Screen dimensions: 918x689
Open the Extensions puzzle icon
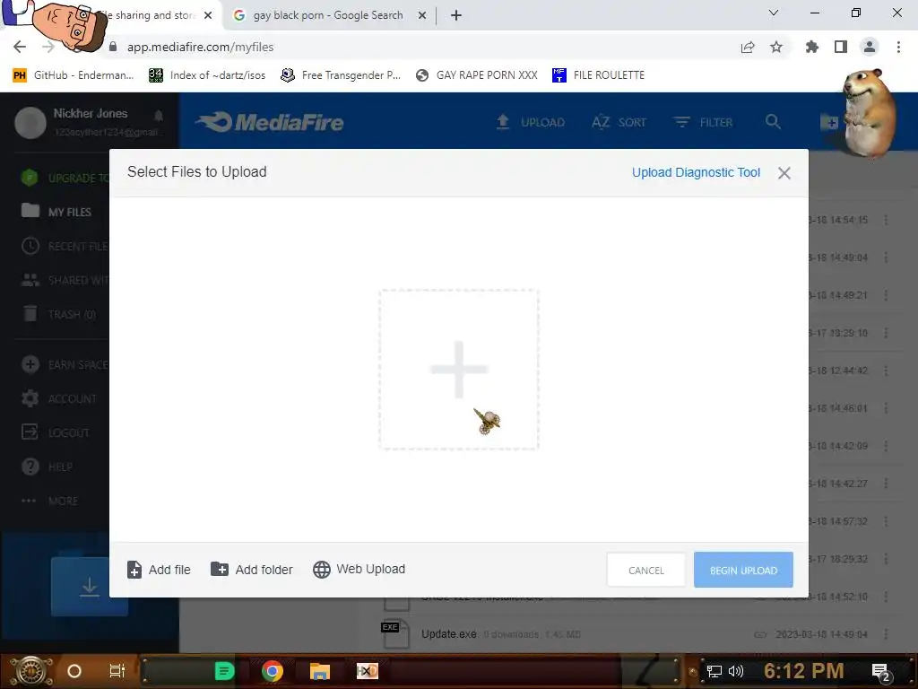point(811,47)
